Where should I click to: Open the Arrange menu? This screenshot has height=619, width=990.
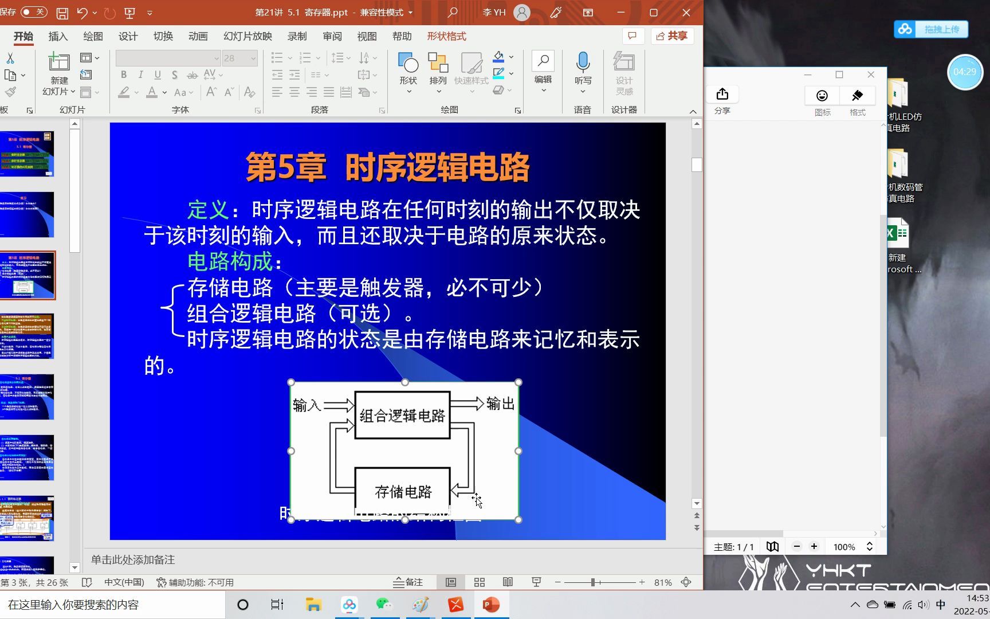438,73
